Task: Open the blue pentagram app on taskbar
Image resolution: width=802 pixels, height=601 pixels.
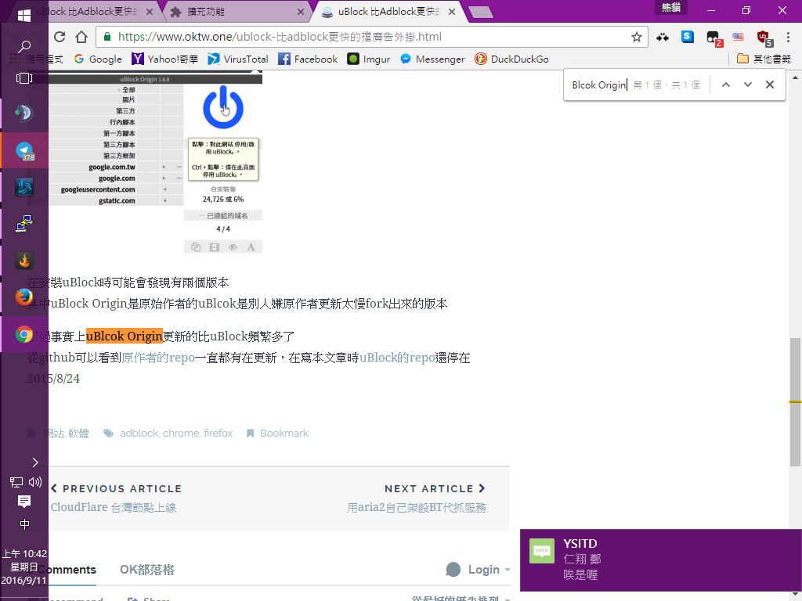Action: tap(24, 187)
